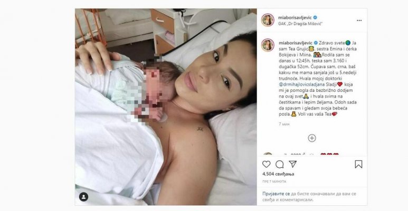Show tagged people icon on photo
This screenshot has width=408, height=211.
click(83, 197)
